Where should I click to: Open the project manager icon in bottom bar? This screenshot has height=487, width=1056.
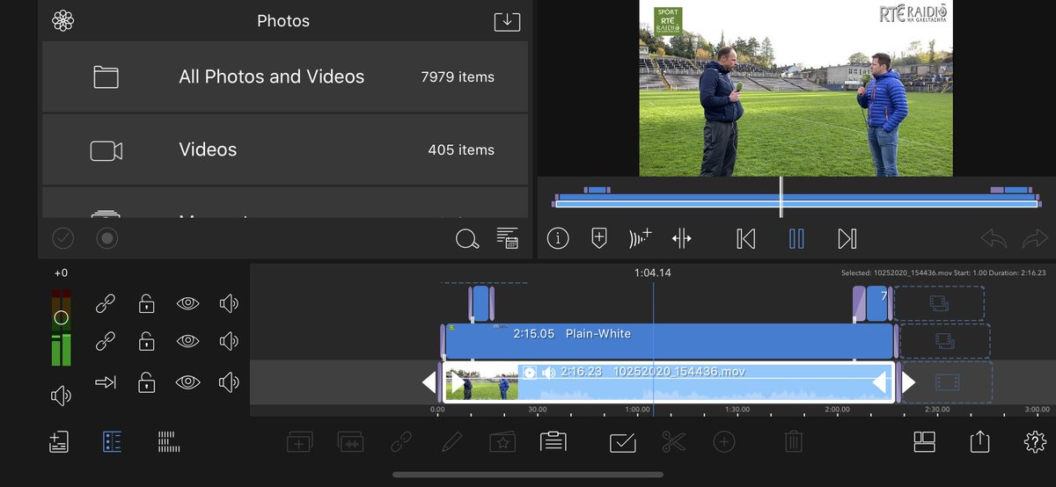(59, 441)
